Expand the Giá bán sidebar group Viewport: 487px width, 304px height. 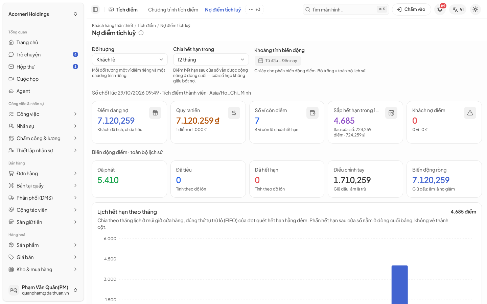43,257
